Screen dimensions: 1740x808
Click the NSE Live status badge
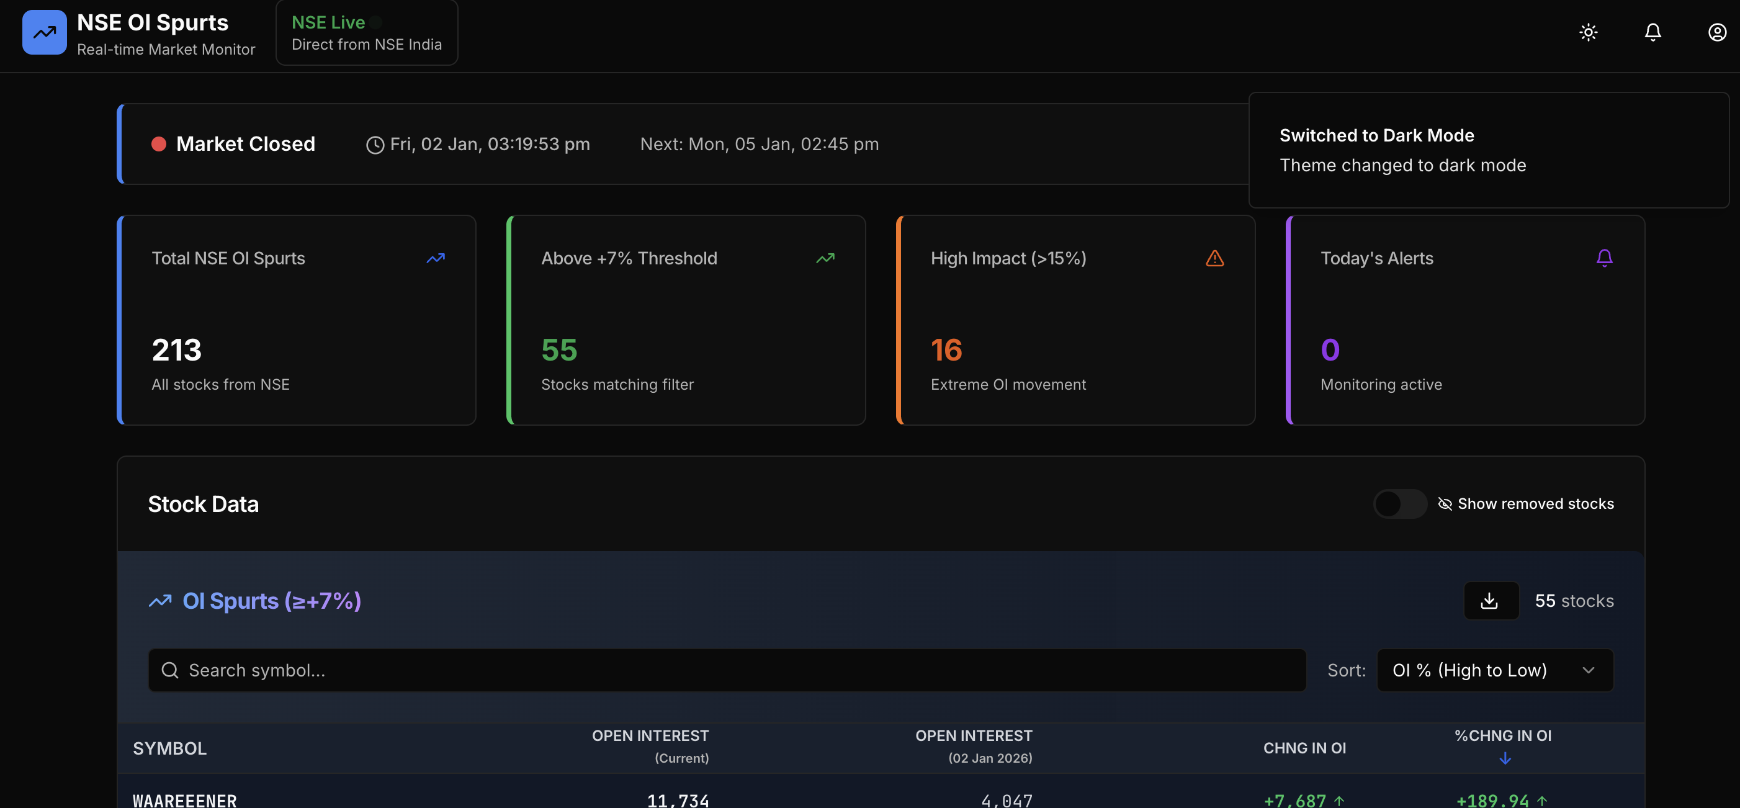(367, 32)
